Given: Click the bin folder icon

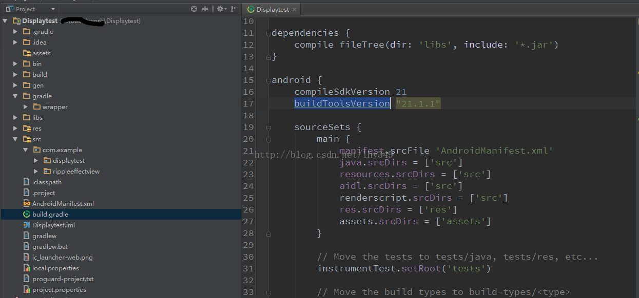Looking at the screenshot, I should click(27, 64).
